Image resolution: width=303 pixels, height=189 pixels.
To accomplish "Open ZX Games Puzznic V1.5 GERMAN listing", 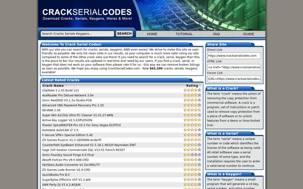I will coord(71,140).
